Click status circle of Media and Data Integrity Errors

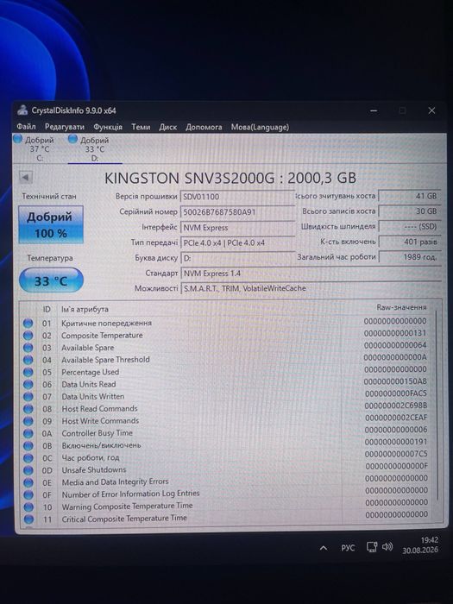(x=28, y=482)
